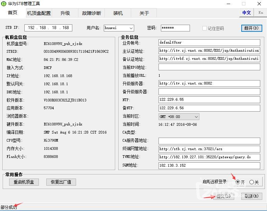Minimize the 华为STB管理工具 window

point(228,4)
